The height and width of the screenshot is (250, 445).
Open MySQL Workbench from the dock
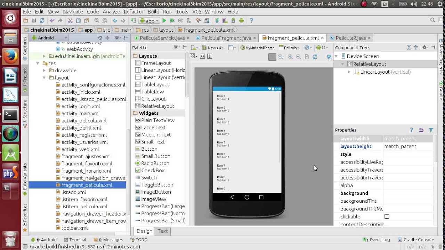(x=10, y=95)
